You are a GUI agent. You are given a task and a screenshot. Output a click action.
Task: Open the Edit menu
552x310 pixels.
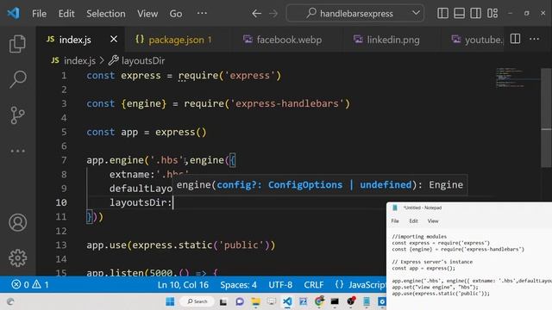point(66,14)
